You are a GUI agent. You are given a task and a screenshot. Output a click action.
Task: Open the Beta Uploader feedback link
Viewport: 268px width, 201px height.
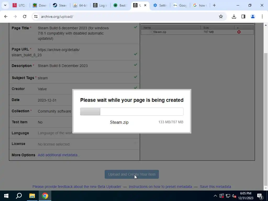77,187
